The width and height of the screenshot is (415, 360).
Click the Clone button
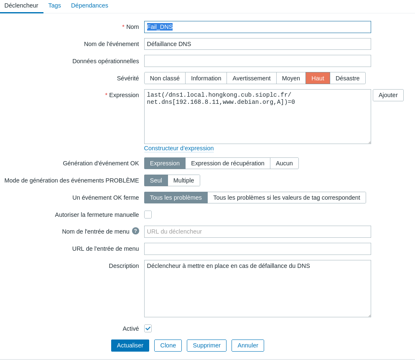coord(168,345)
